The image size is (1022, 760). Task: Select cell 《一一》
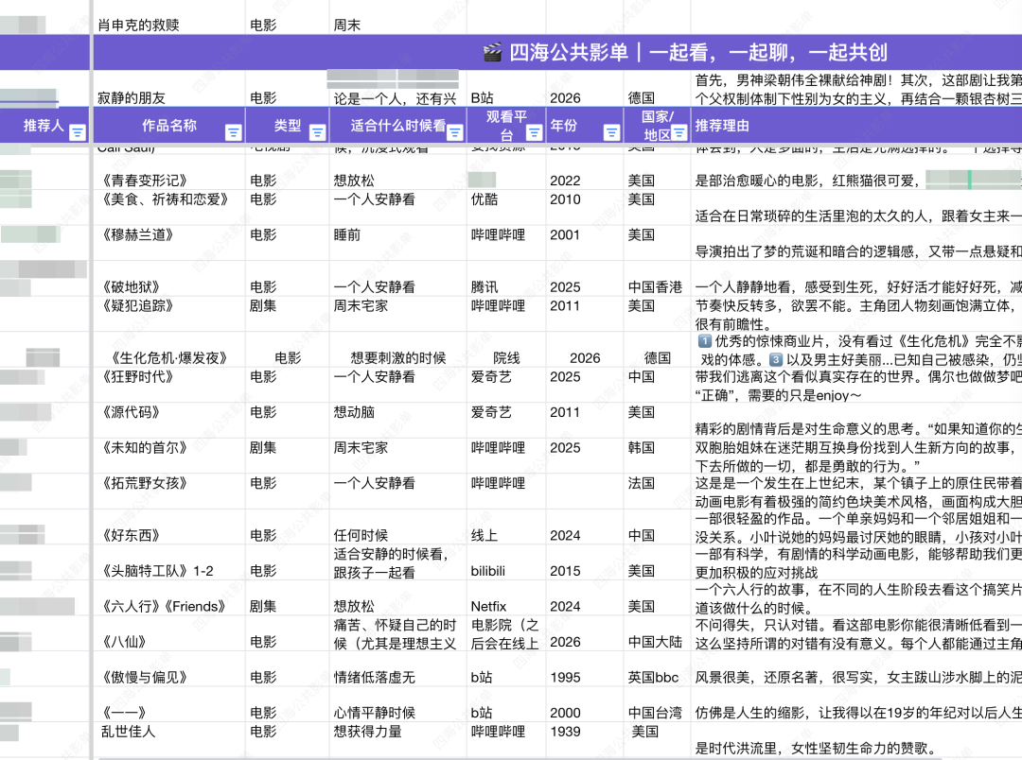click(168, 704)
